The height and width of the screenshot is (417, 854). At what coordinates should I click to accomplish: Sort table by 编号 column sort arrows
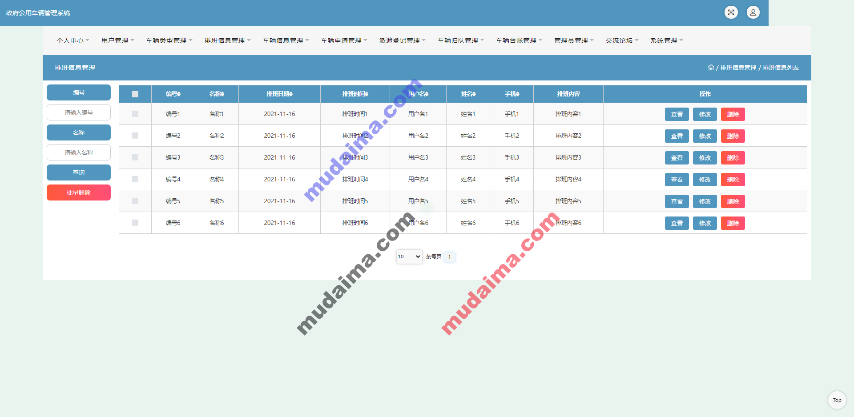179,94
